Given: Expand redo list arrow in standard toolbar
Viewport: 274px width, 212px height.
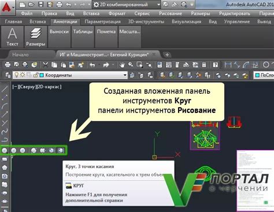Looking at the screenshot, I should tap(113, 65).
